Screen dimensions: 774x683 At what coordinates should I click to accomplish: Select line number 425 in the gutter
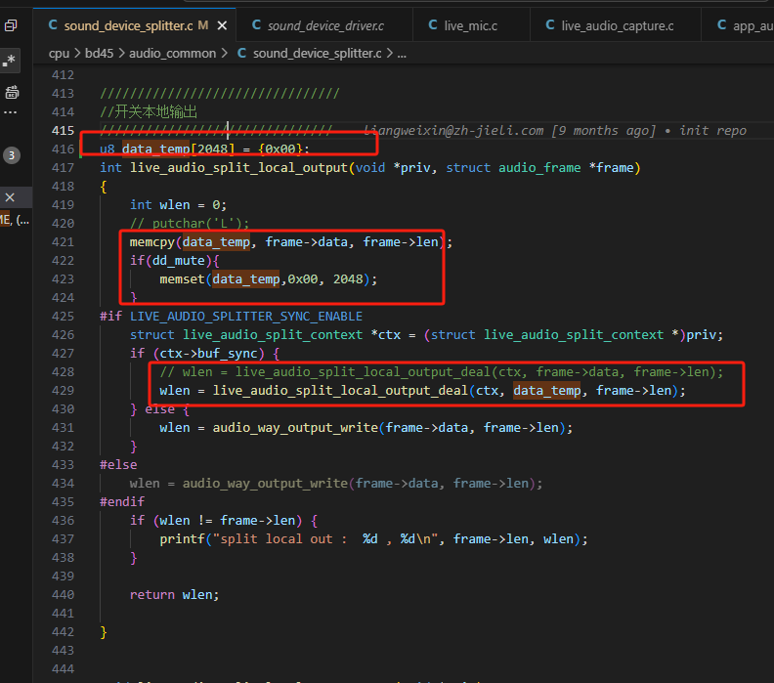point(63,317)
